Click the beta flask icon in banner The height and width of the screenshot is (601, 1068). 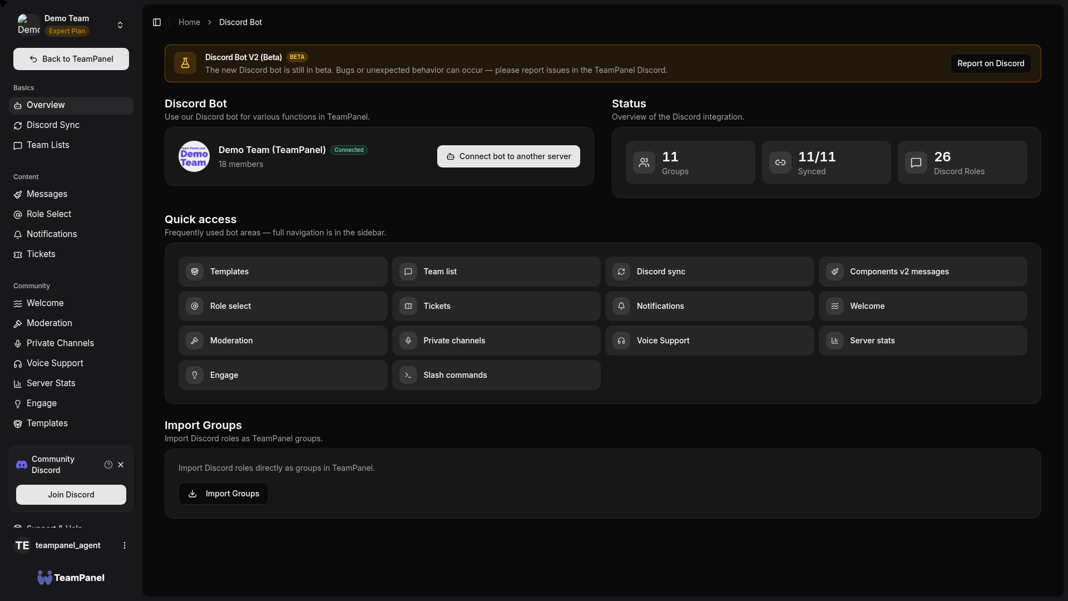pos(185,63)
